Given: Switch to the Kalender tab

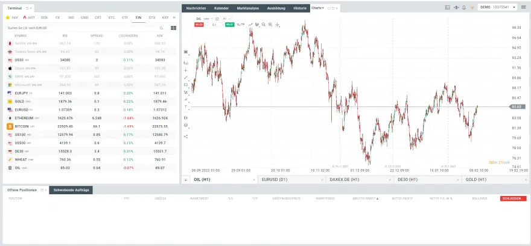Looking at the screenshot, I should [x=221, y=7].
